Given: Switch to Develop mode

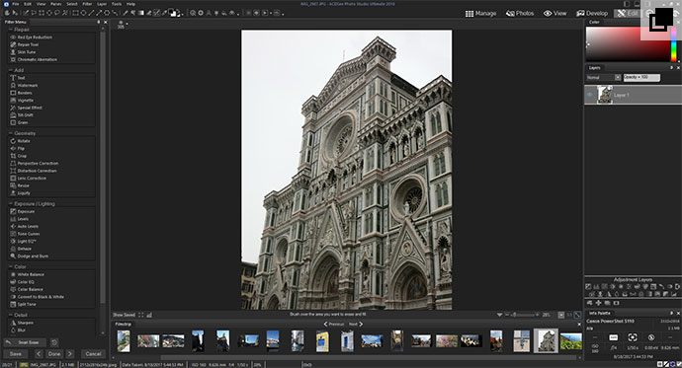Looking at the screenshot, I should point(592,14).
